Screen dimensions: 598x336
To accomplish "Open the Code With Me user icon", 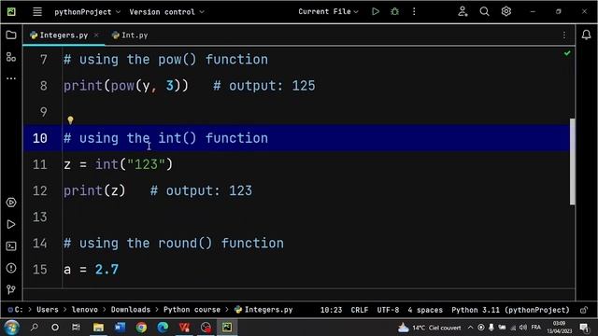I will [463, 12].
